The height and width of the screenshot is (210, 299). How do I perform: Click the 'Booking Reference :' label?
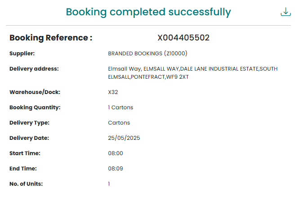(51, 38)
